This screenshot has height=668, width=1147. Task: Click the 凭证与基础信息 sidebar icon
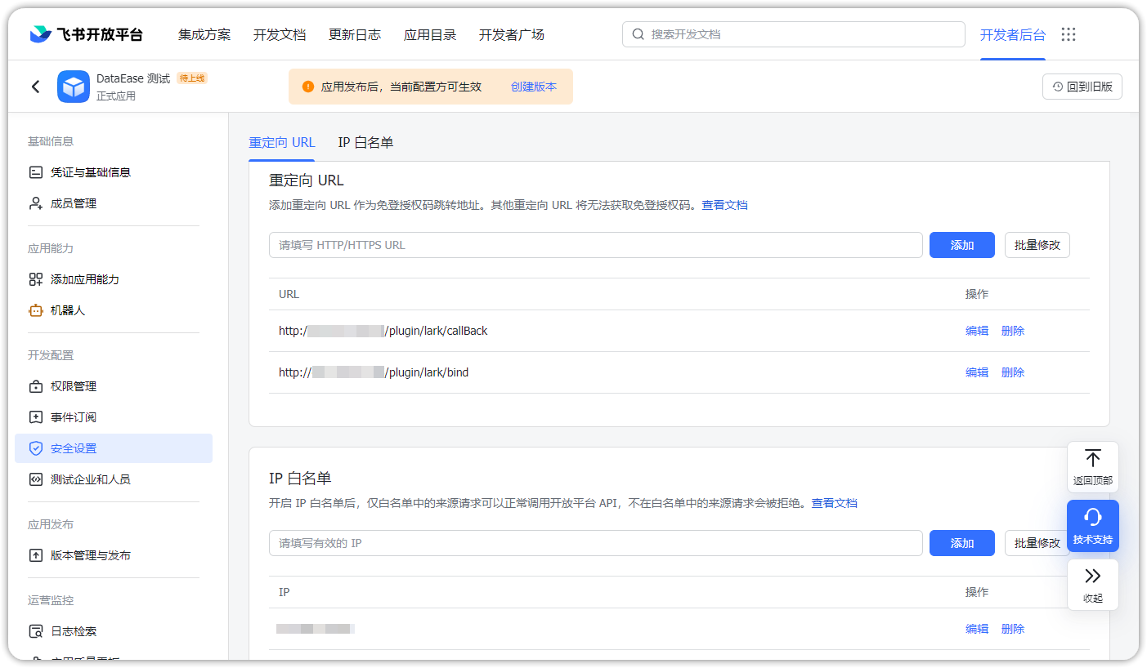tap(35, 172)
